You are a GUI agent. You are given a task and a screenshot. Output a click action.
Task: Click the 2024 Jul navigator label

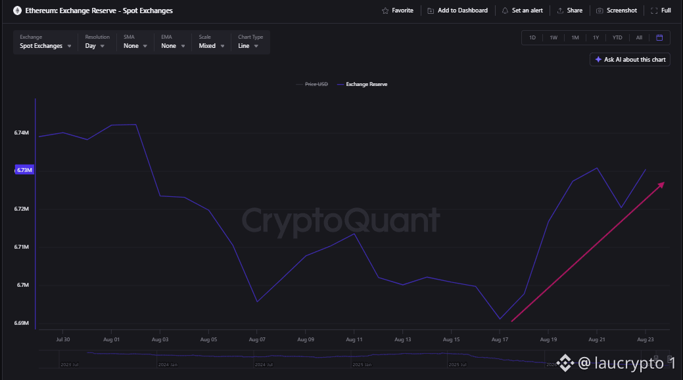pos(264,365)
